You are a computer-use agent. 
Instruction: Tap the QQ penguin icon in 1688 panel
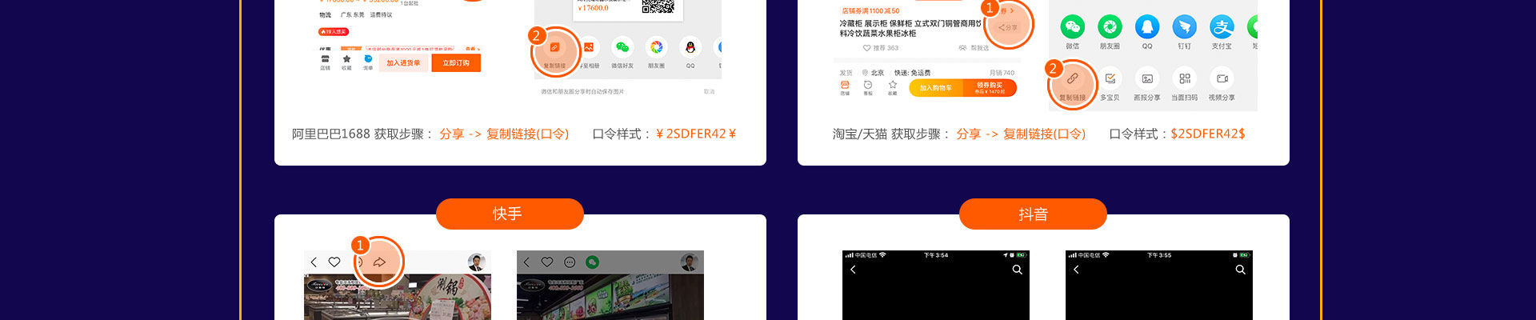690,48
